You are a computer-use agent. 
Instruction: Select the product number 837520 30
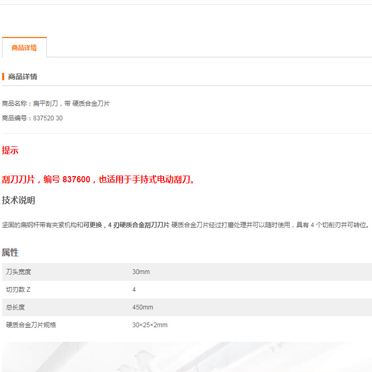tap(48, 118)
